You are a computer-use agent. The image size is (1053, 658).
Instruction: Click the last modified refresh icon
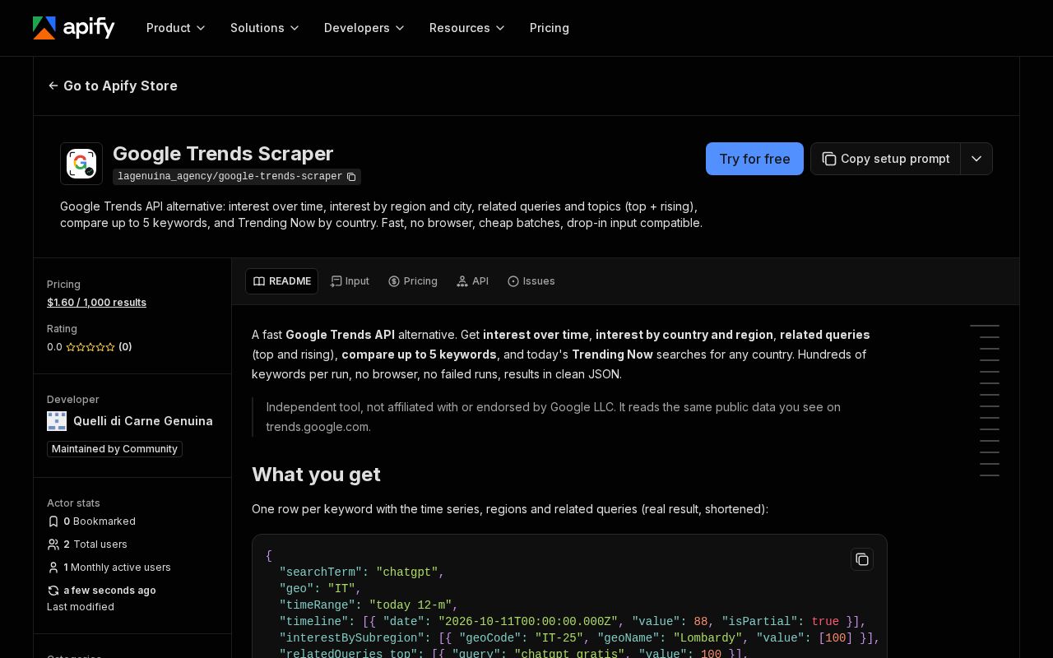tap(53, 591)
